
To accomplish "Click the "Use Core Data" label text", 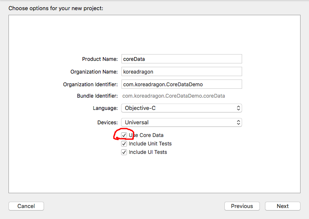I will (x=146, y=135).
